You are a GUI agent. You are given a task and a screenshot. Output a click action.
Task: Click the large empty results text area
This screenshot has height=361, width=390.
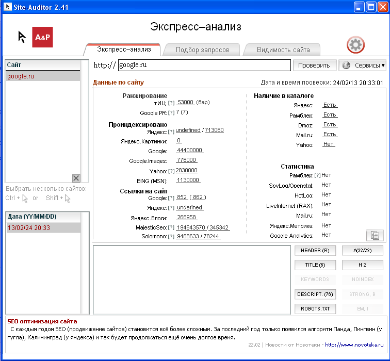192,280
